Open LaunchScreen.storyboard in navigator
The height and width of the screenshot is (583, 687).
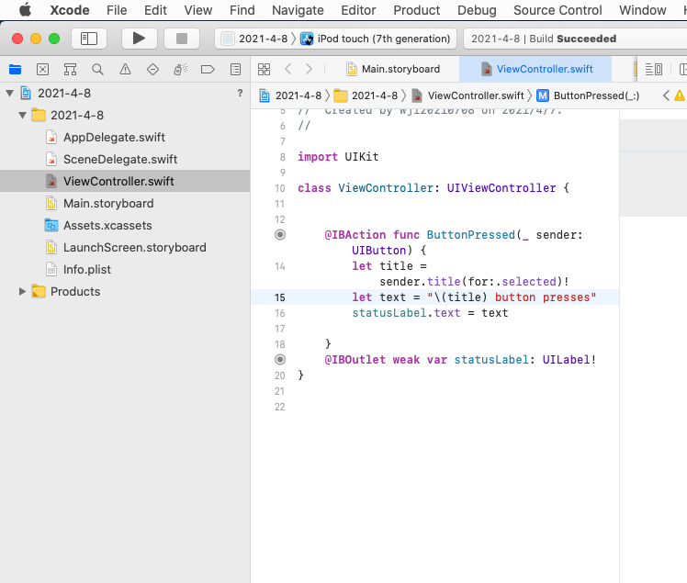click(x=134, y=247)
